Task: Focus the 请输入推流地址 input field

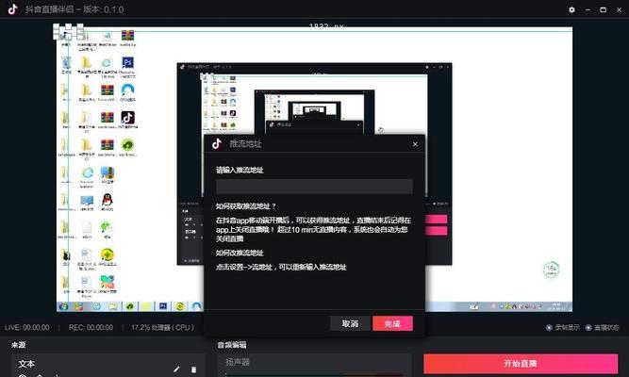Action: click(x=314, y=187)
